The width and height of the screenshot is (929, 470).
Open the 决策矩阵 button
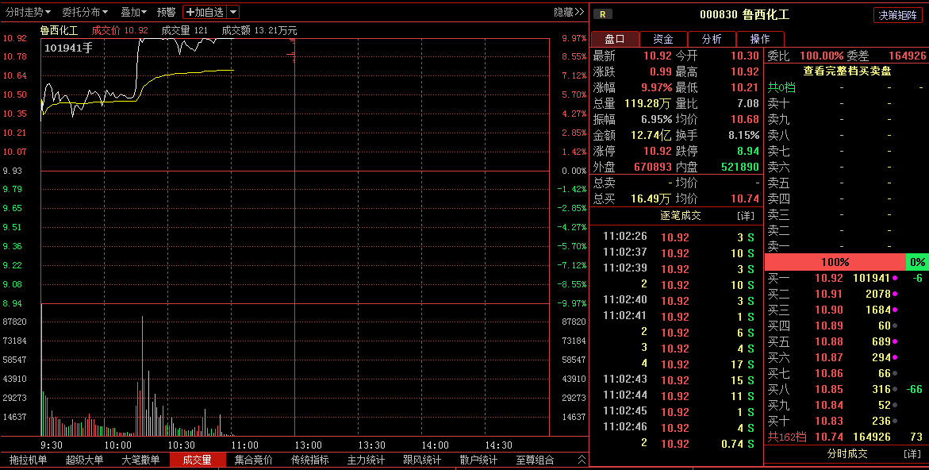click(898, 15)
